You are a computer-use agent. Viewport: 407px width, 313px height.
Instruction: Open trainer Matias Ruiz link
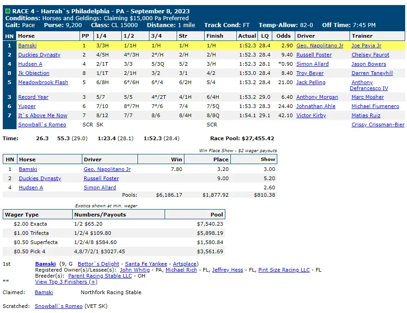pos(366,115)
